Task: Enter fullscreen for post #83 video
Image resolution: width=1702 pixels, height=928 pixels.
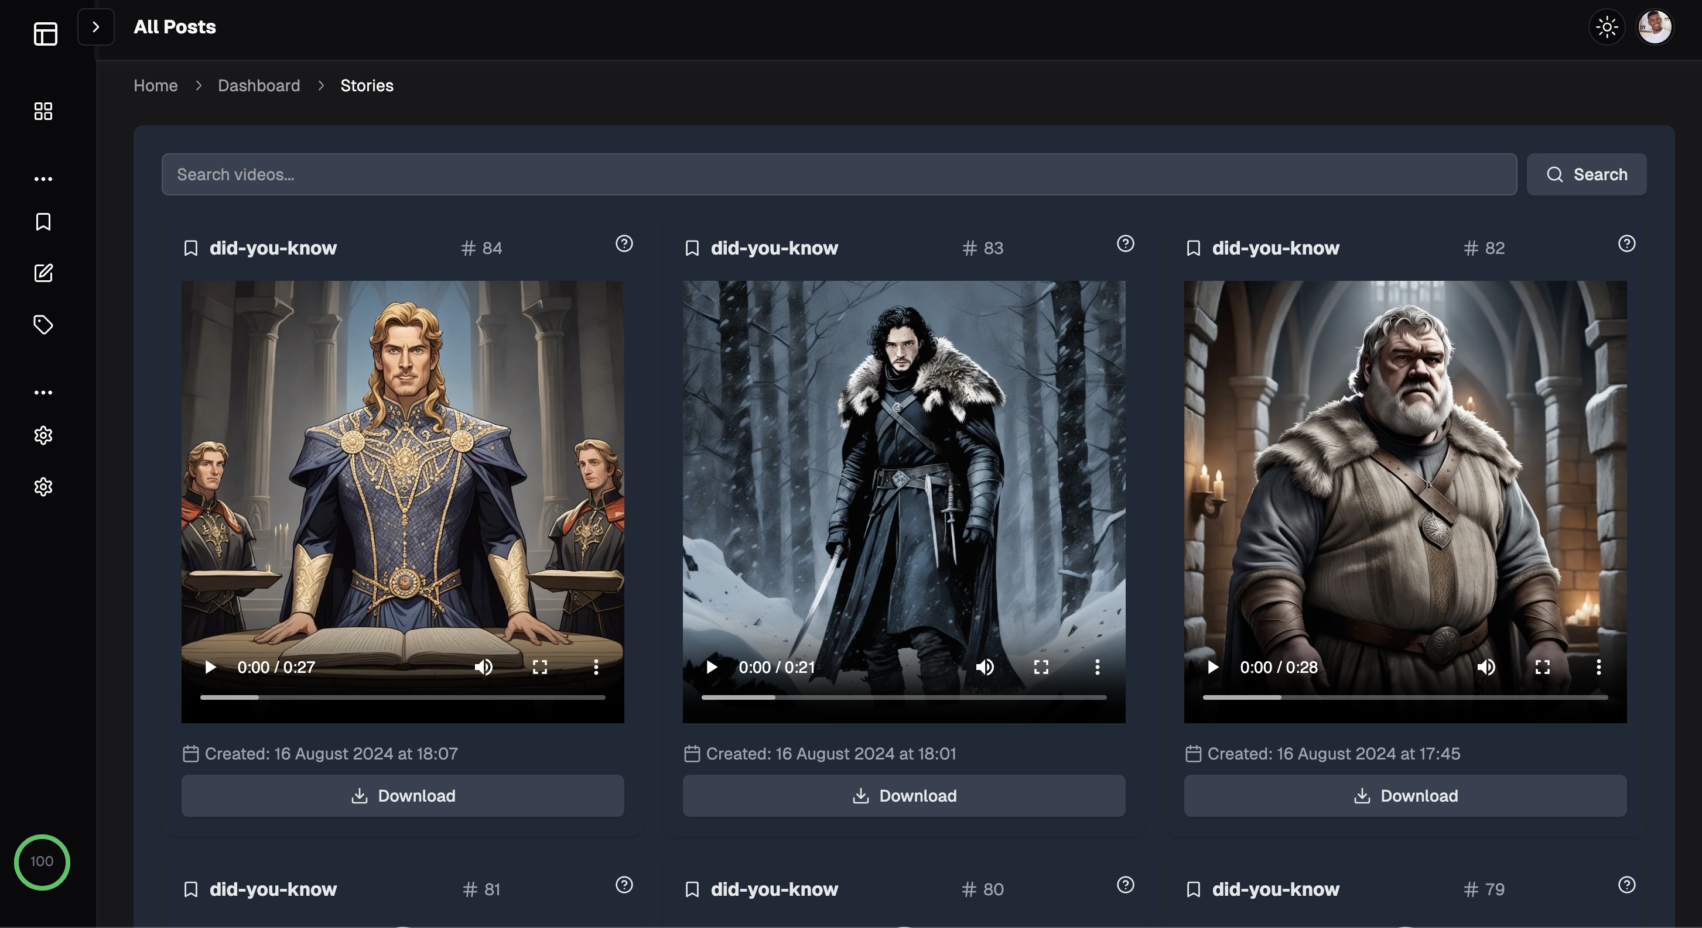Action: coord(1041,667)
